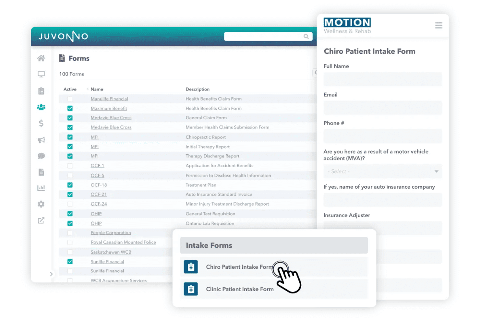The image size is (480, 320).
Task: Enable the Active checkbox for Manulife Financial
Action: point(70,99)
